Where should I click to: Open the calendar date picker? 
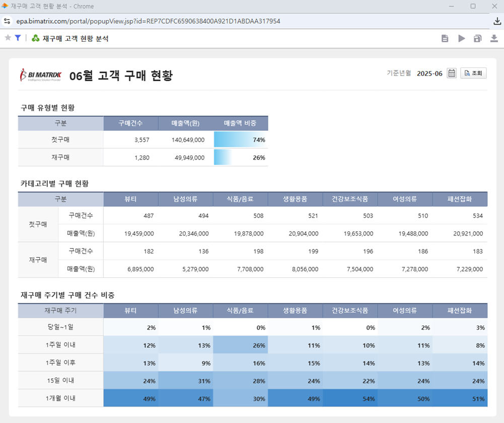tap(452, 73)
